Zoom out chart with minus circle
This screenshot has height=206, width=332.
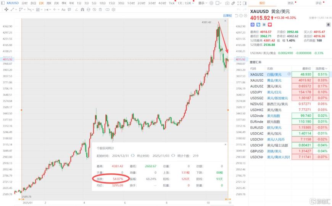(241, 16)
